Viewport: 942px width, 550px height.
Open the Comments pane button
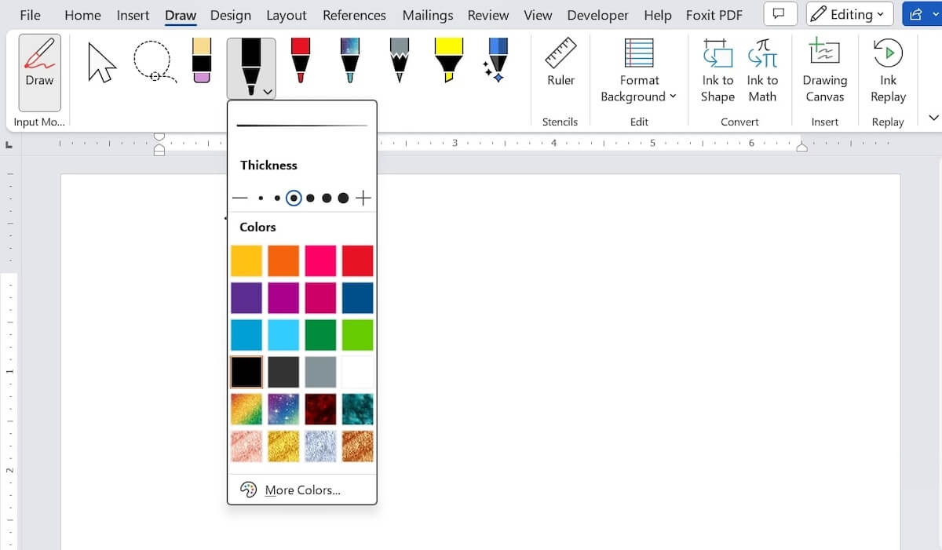click(780, 14)
